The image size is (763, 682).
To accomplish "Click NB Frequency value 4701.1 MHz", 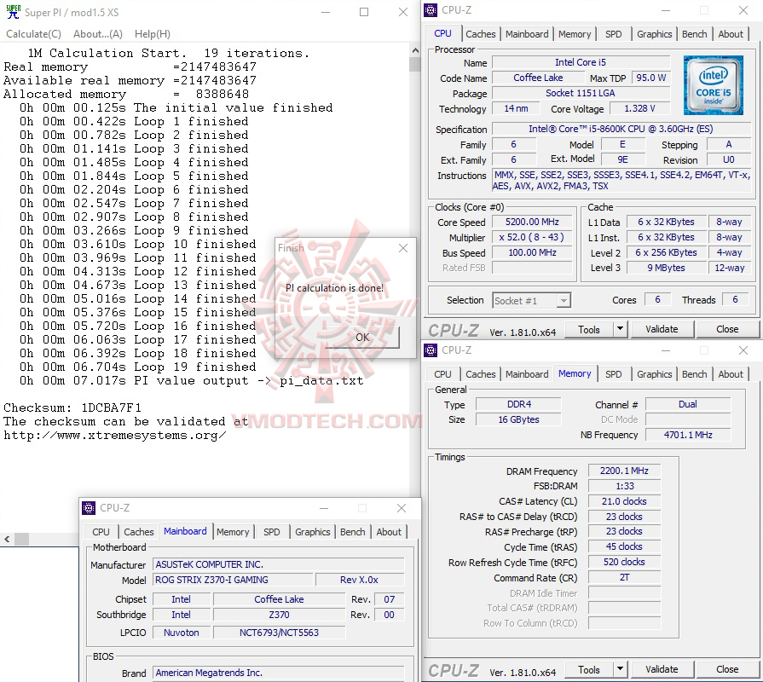I will click(688, 435).
